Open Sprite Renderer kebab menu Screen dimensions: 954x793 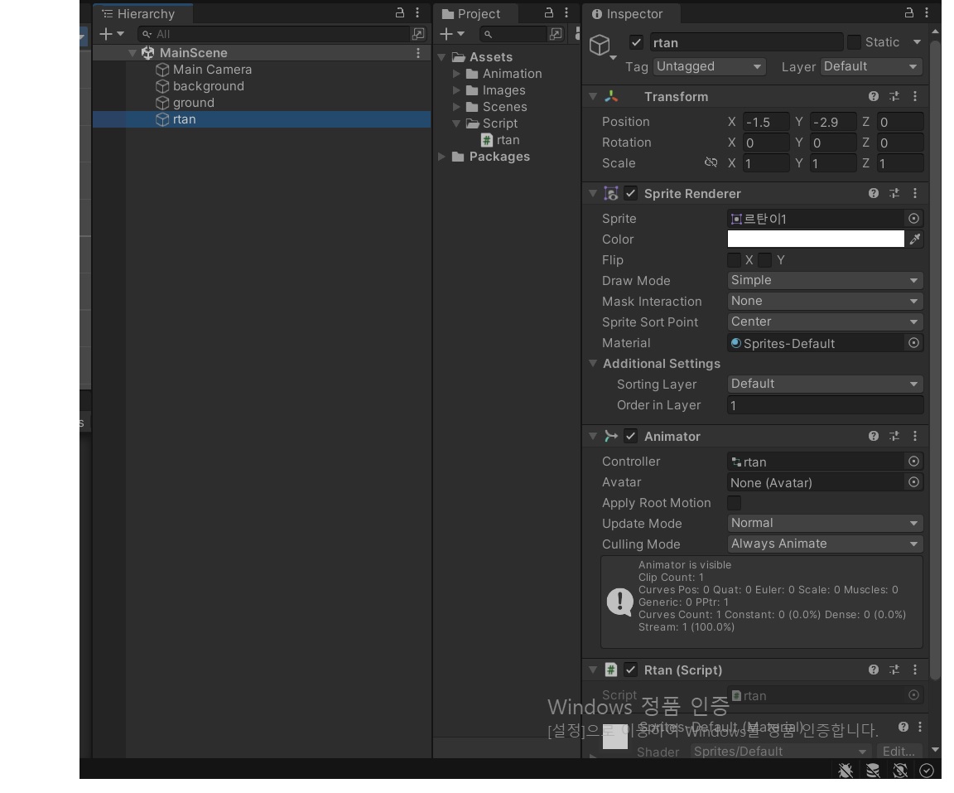[x=915, y=193]
